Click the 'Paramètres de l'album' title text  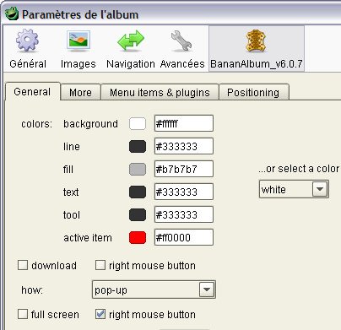point(80,14)
